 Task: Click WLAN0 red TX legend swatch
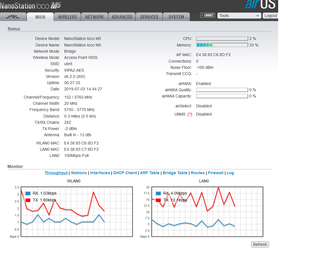click(x=28, y=200)
